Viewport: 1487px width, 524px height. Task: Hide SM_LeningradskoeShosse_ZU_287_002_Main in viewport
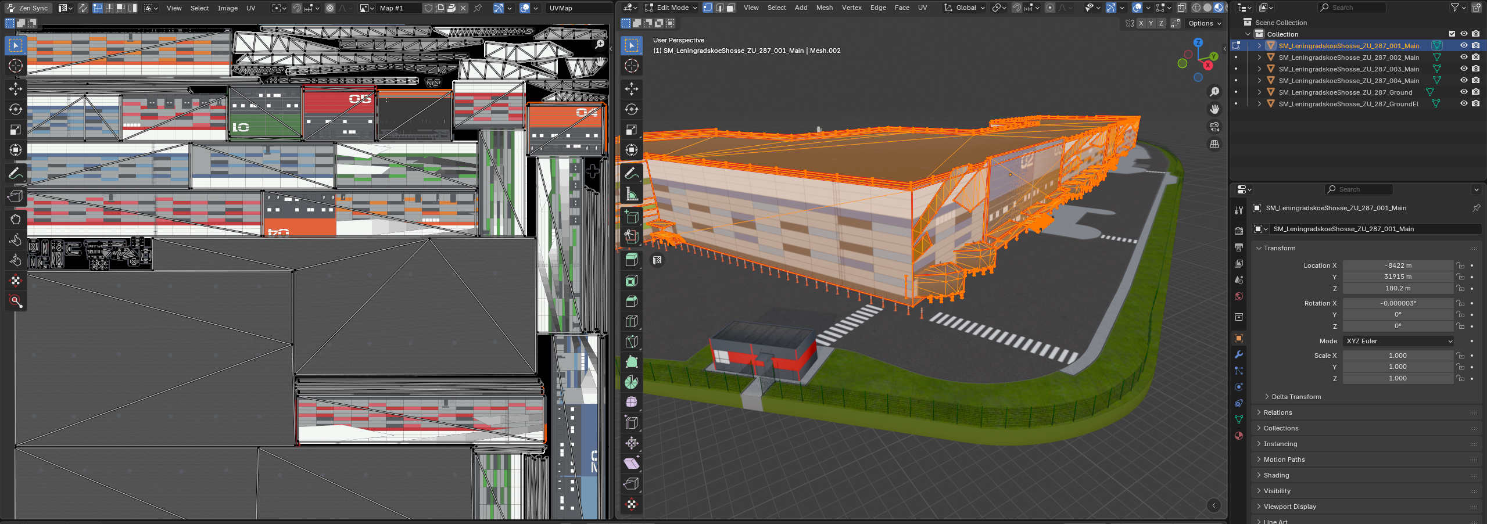(1464, 57)
